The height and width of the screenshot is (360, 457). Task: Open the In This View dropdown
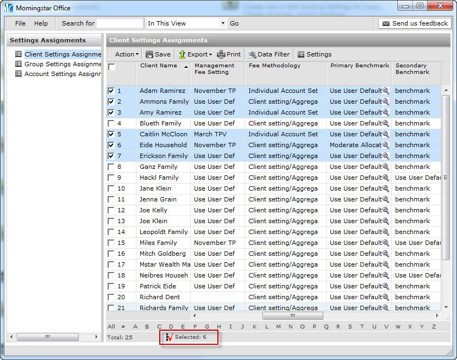pos(223,23)
